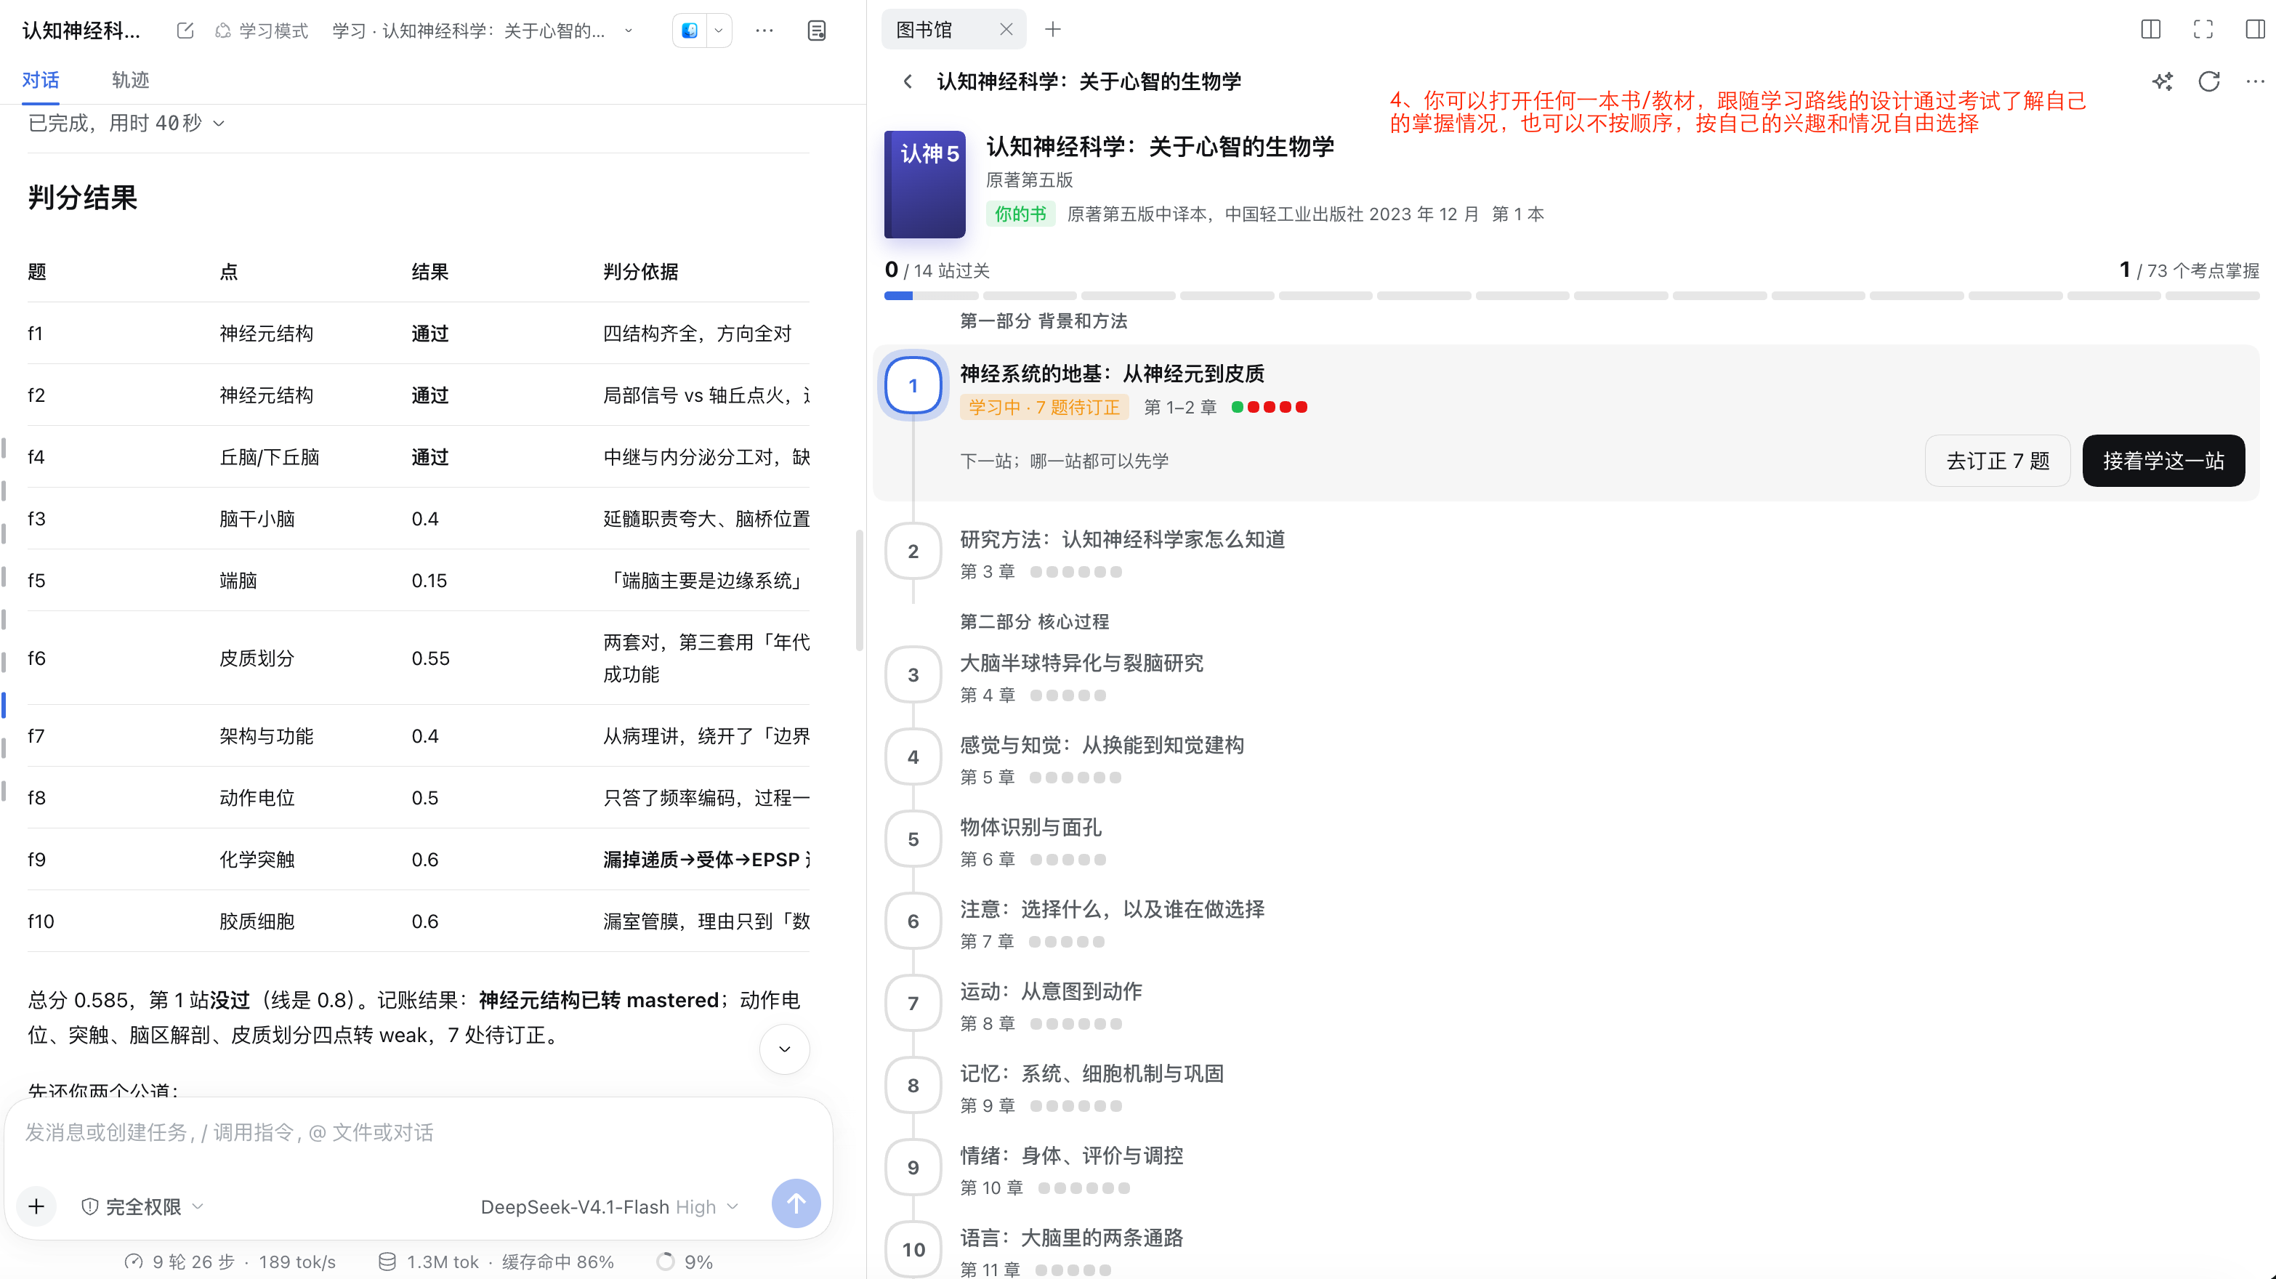Click the context usage 9% indicator
The width and height of the screenshot is (2276, 1279).
pos(685,1262)
